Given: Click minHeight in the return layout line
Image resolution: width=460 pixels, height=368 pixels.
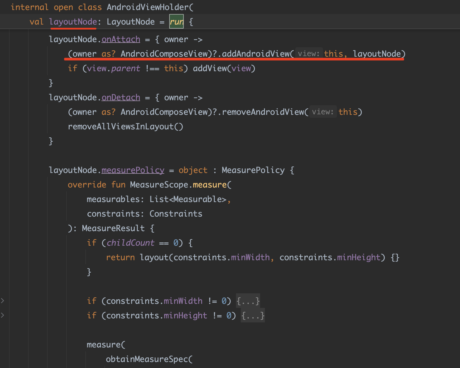Looking at the screenshot, I should coord(359,257).
